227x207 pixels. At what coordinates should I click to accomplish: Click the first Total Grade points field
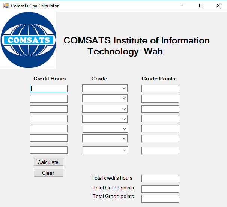click(160, 189)
